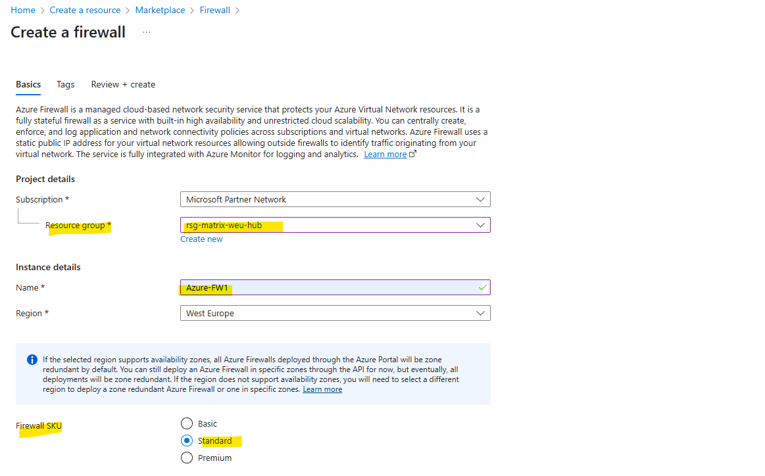The height and width of the screenshot is (476, 765).
Task: Click Learn more link in availability zones notice
Action: point(322,389)
